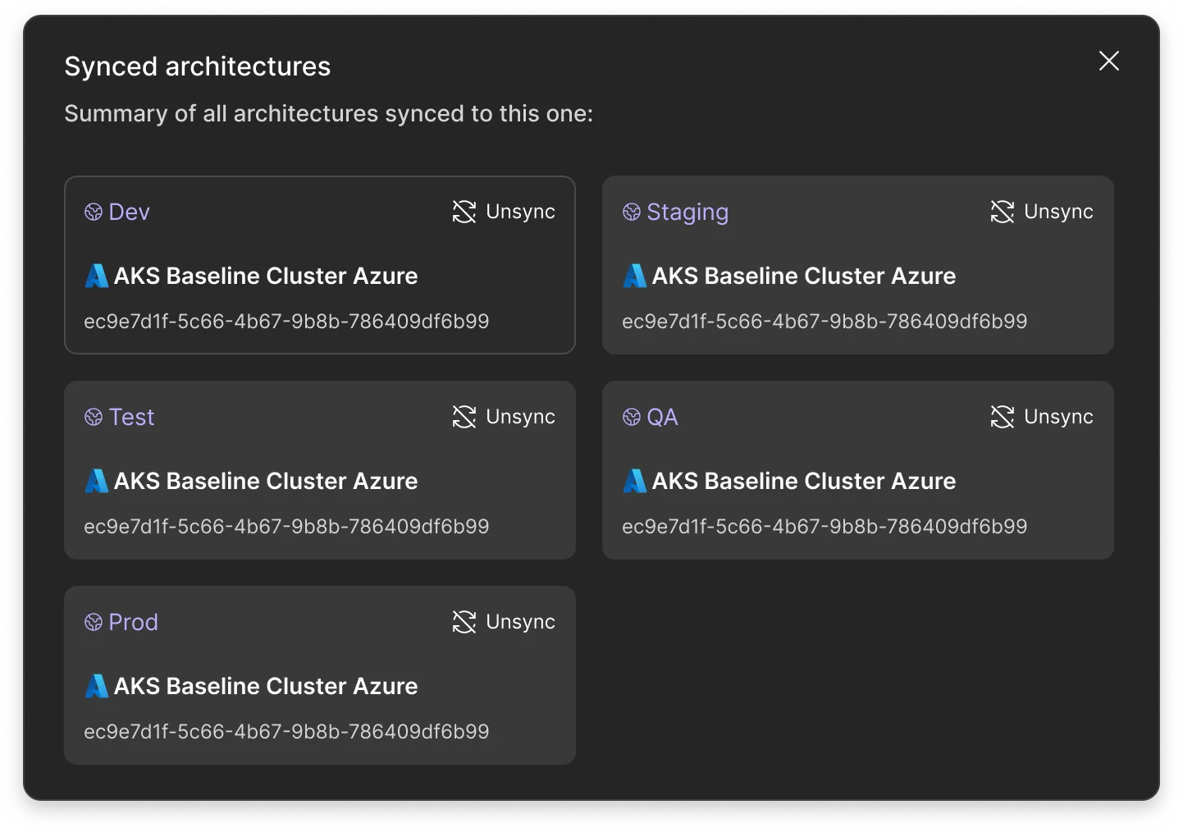Click the unsync icon on the Test card
Image resolution: width=1183 pixels, height=832 pixels.
pos(464,417)
